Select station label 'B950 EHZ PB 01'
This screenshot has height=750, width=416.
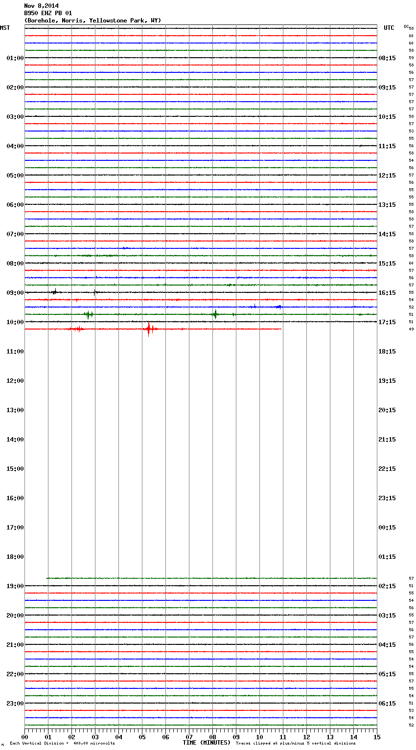[x=48, y=13]
